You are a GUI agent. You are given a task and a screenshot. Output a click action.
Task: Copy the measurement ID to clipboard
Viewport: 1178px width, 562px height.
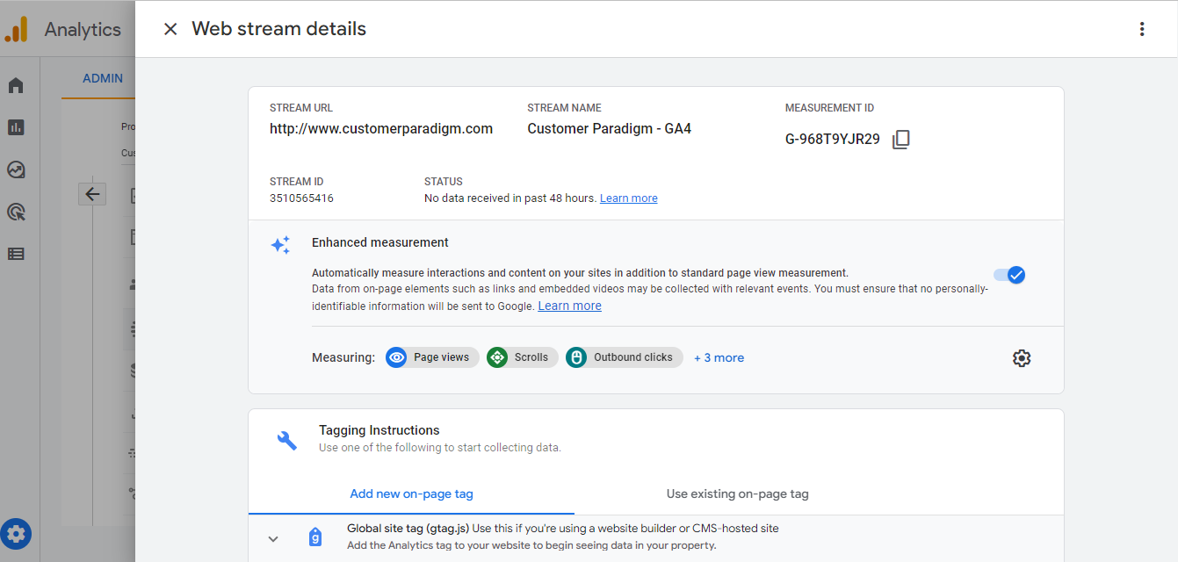(x=900, y=140)
